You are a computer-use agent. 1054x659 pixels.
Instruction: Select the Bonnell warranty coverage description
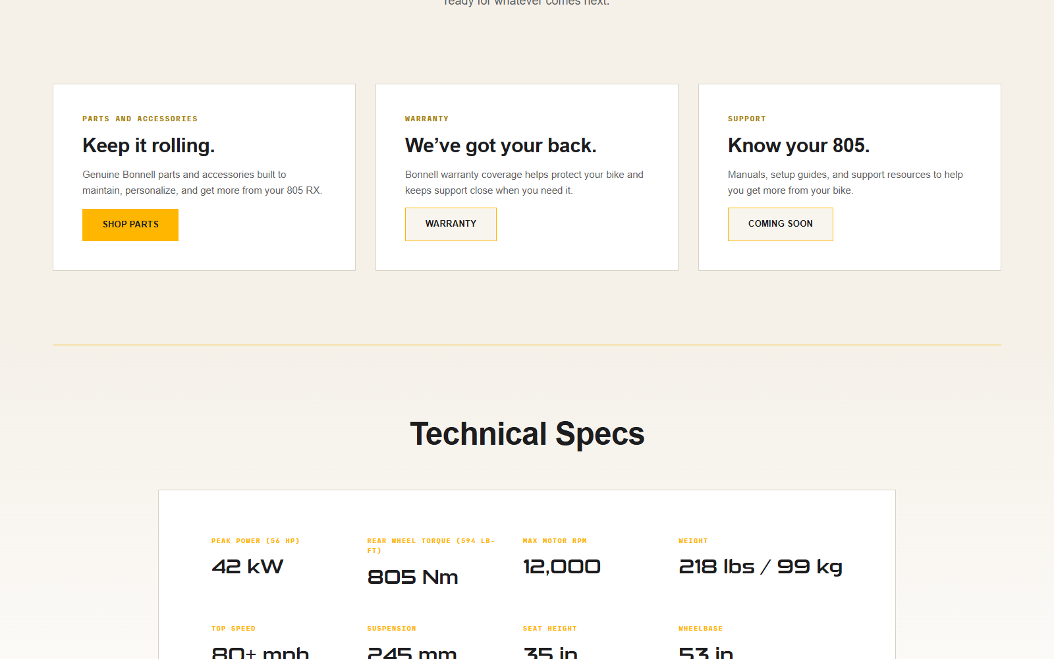click(524, 183)
